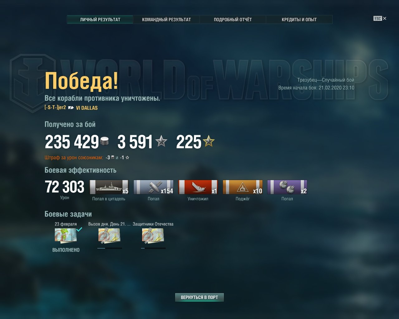Click the ship type icon before VI DALLAS
Image resolution: width=399 pixels, height=319 pixels.
(x=71, y=108)
